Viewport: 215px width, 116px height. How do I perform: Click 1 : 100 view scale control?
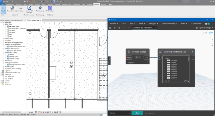31,112
